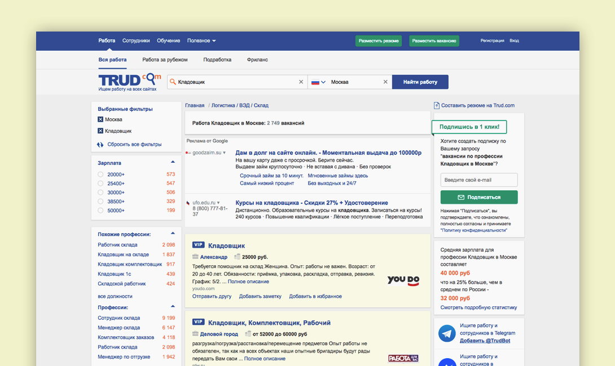Viewport: 615px width, 366px height.
Task: Switch to the Подработка tab
Action: pyautogui.click(x=217, y=60)
